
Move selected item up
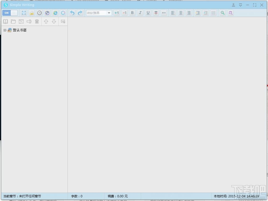(x=46, y=21)
